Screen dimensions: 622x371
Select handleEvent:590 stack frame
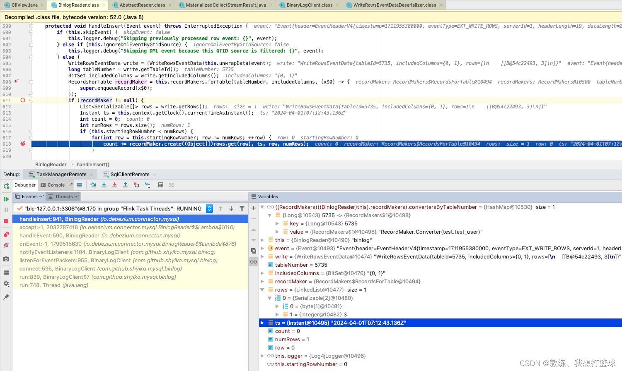131,235
